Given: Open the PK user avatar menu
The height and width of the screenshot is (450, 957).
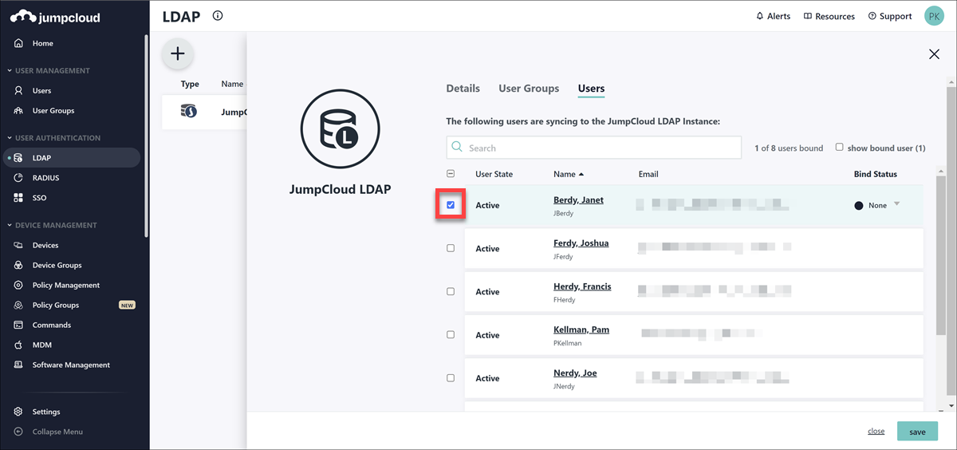Looking at the screenshot, I should (934, 16).
